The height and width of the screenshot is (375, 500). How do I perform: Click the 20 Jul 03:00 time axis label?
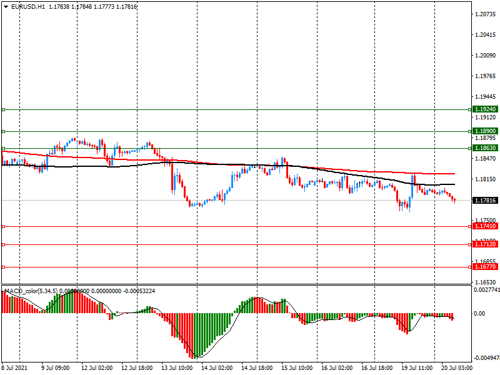pos(458,368)
